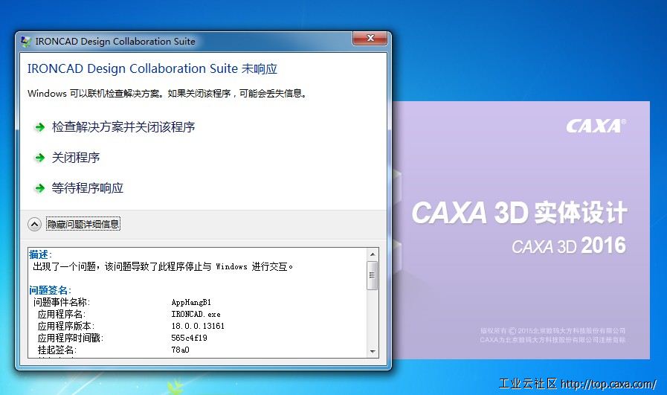The image size is (667, 395).
Task: Click the hang signature value 78a0
Action: pyautogui.click(x=181, y=350)
